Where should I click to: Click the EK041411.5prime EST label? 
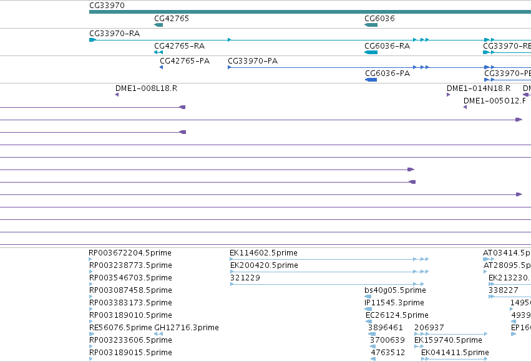point(455,353)
